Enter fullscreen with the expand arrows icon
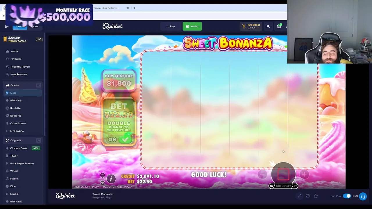372x209 pixels. click(299, 196)
